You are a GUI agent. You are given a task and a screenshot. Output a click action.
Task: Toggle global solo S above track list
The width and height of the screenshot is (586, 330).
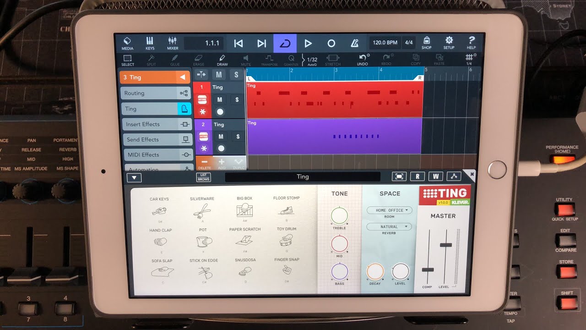point(236,75)
